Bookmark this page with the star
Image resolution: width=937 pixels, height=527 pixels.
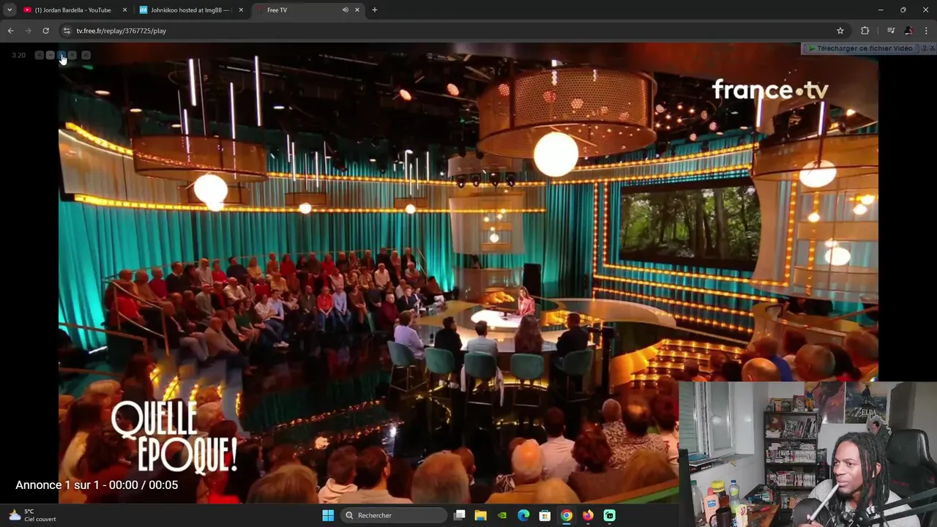tap(840, 31)
